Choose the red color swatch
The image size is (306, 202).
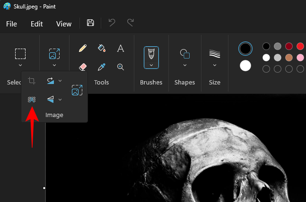click(x=300, y=46)
